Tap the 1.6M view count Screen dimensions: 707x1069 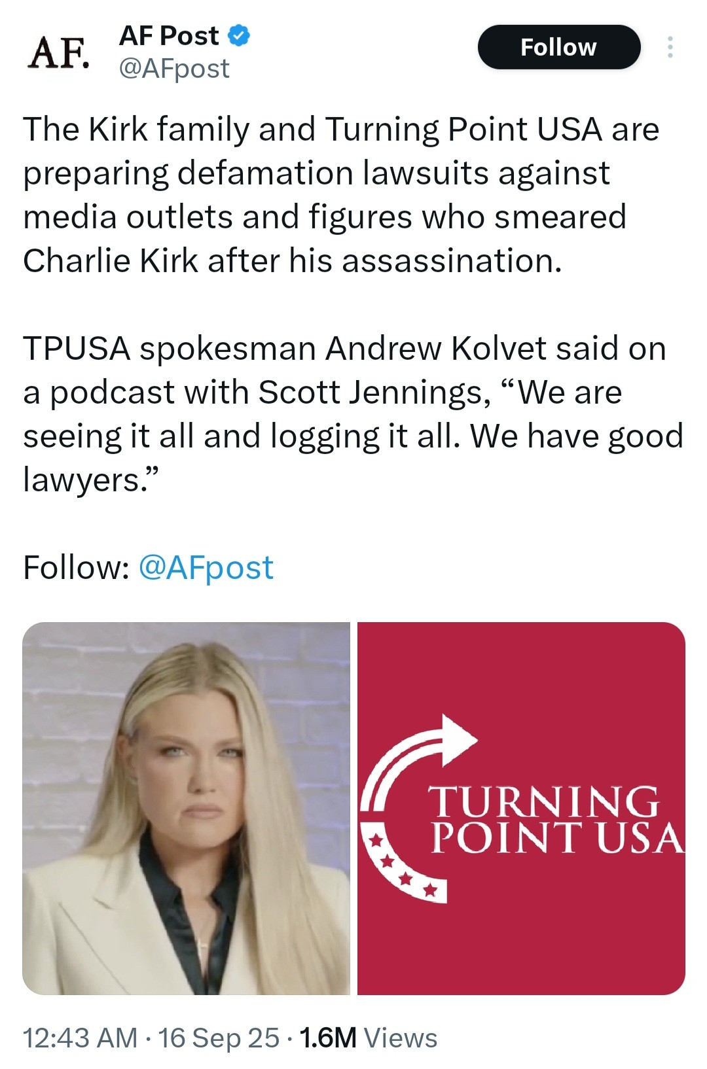(x=327, y=1038)
